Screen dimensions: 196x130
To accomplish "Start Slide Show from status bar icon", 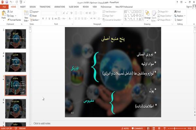I will point(165,128).
